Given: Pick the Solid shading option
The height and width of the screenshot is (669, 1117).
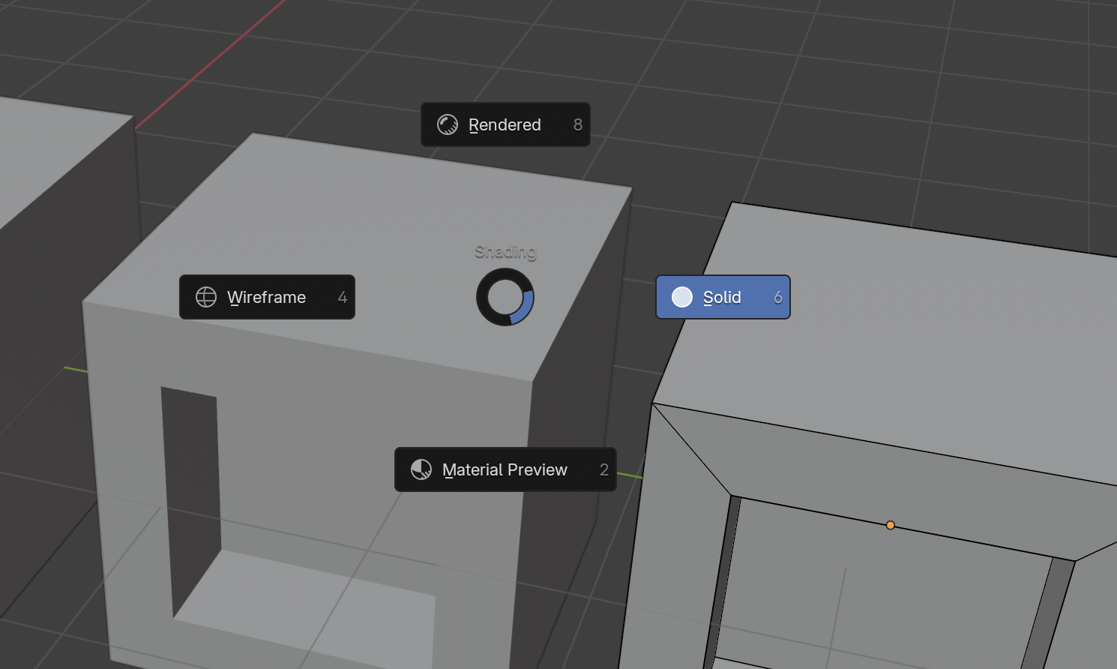Looking at the screenshot, I should (x=723, y=297).
